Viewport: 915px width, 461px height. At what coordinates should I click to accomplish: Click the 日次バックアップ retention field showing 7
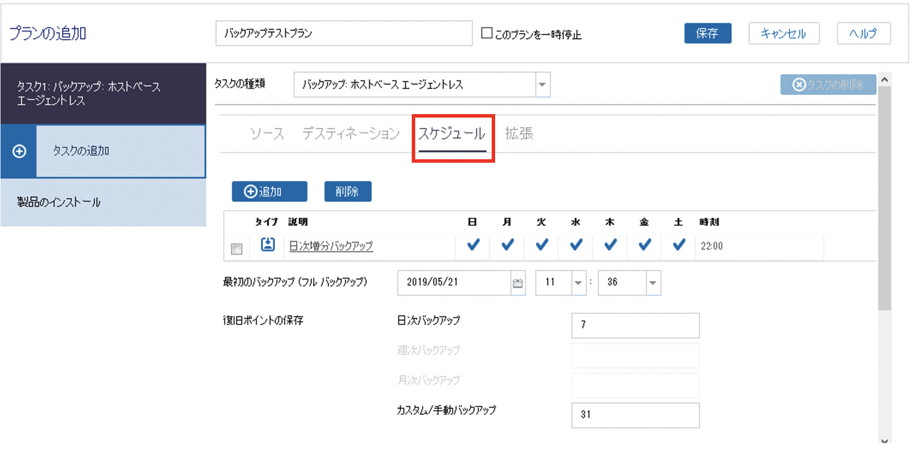(x=635, y=325)
